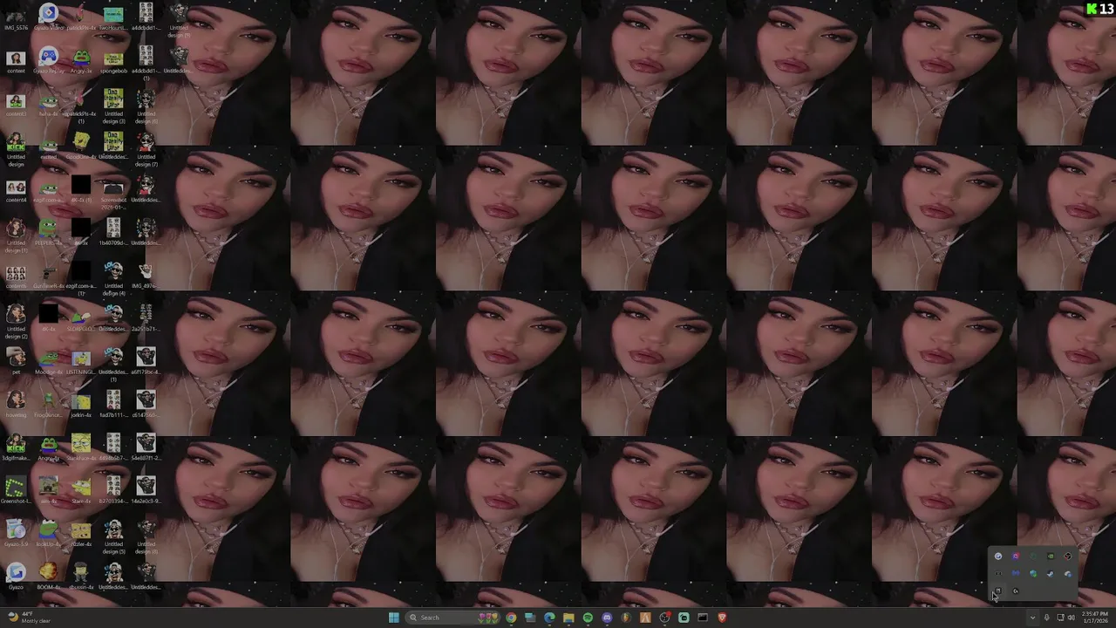Select the Untitled design (7) file
This screenshot has width=1116, height=628.
(x=146, y=149)
